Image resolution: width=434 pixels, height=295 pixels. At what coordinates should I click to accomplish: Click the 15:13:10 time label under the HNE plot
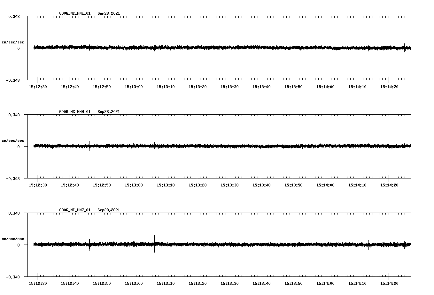166,87
